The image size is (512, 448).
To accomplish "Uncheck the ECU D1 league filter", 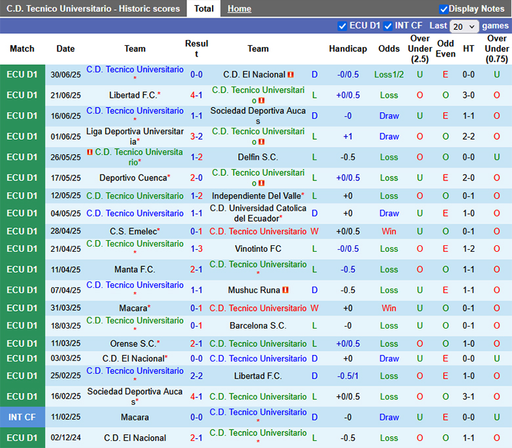I will click(342, 26).
